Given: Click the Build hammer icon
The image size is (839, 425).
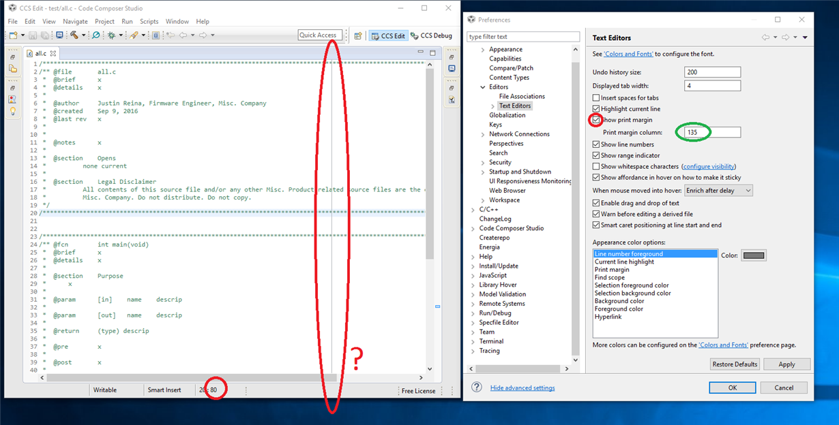Looking at the screenshot, I should 74,35.
